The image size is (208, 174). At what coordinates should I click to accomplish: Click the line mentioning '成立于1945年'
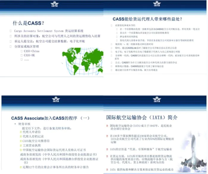141,127
